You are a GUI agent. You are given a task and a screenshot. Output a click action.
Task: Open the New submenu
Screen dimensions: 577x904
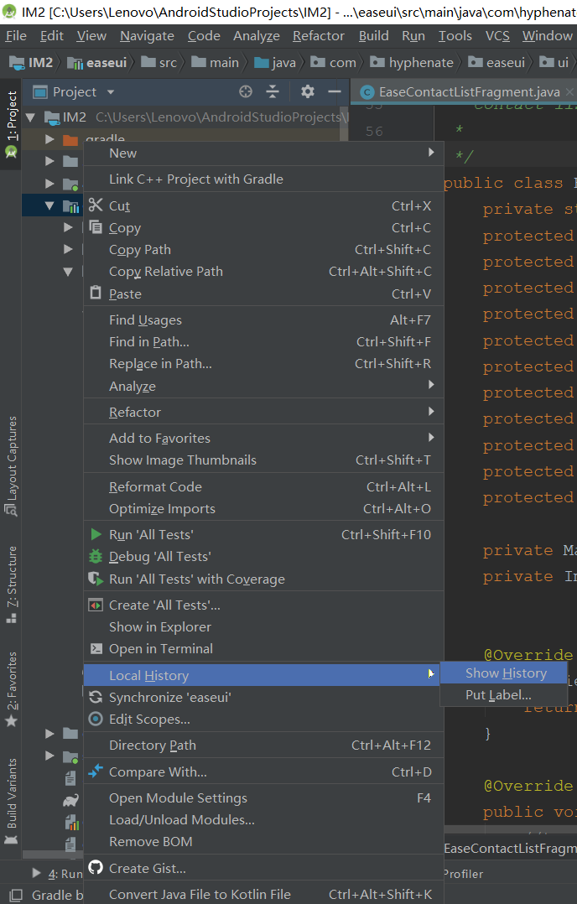(264, 153)
